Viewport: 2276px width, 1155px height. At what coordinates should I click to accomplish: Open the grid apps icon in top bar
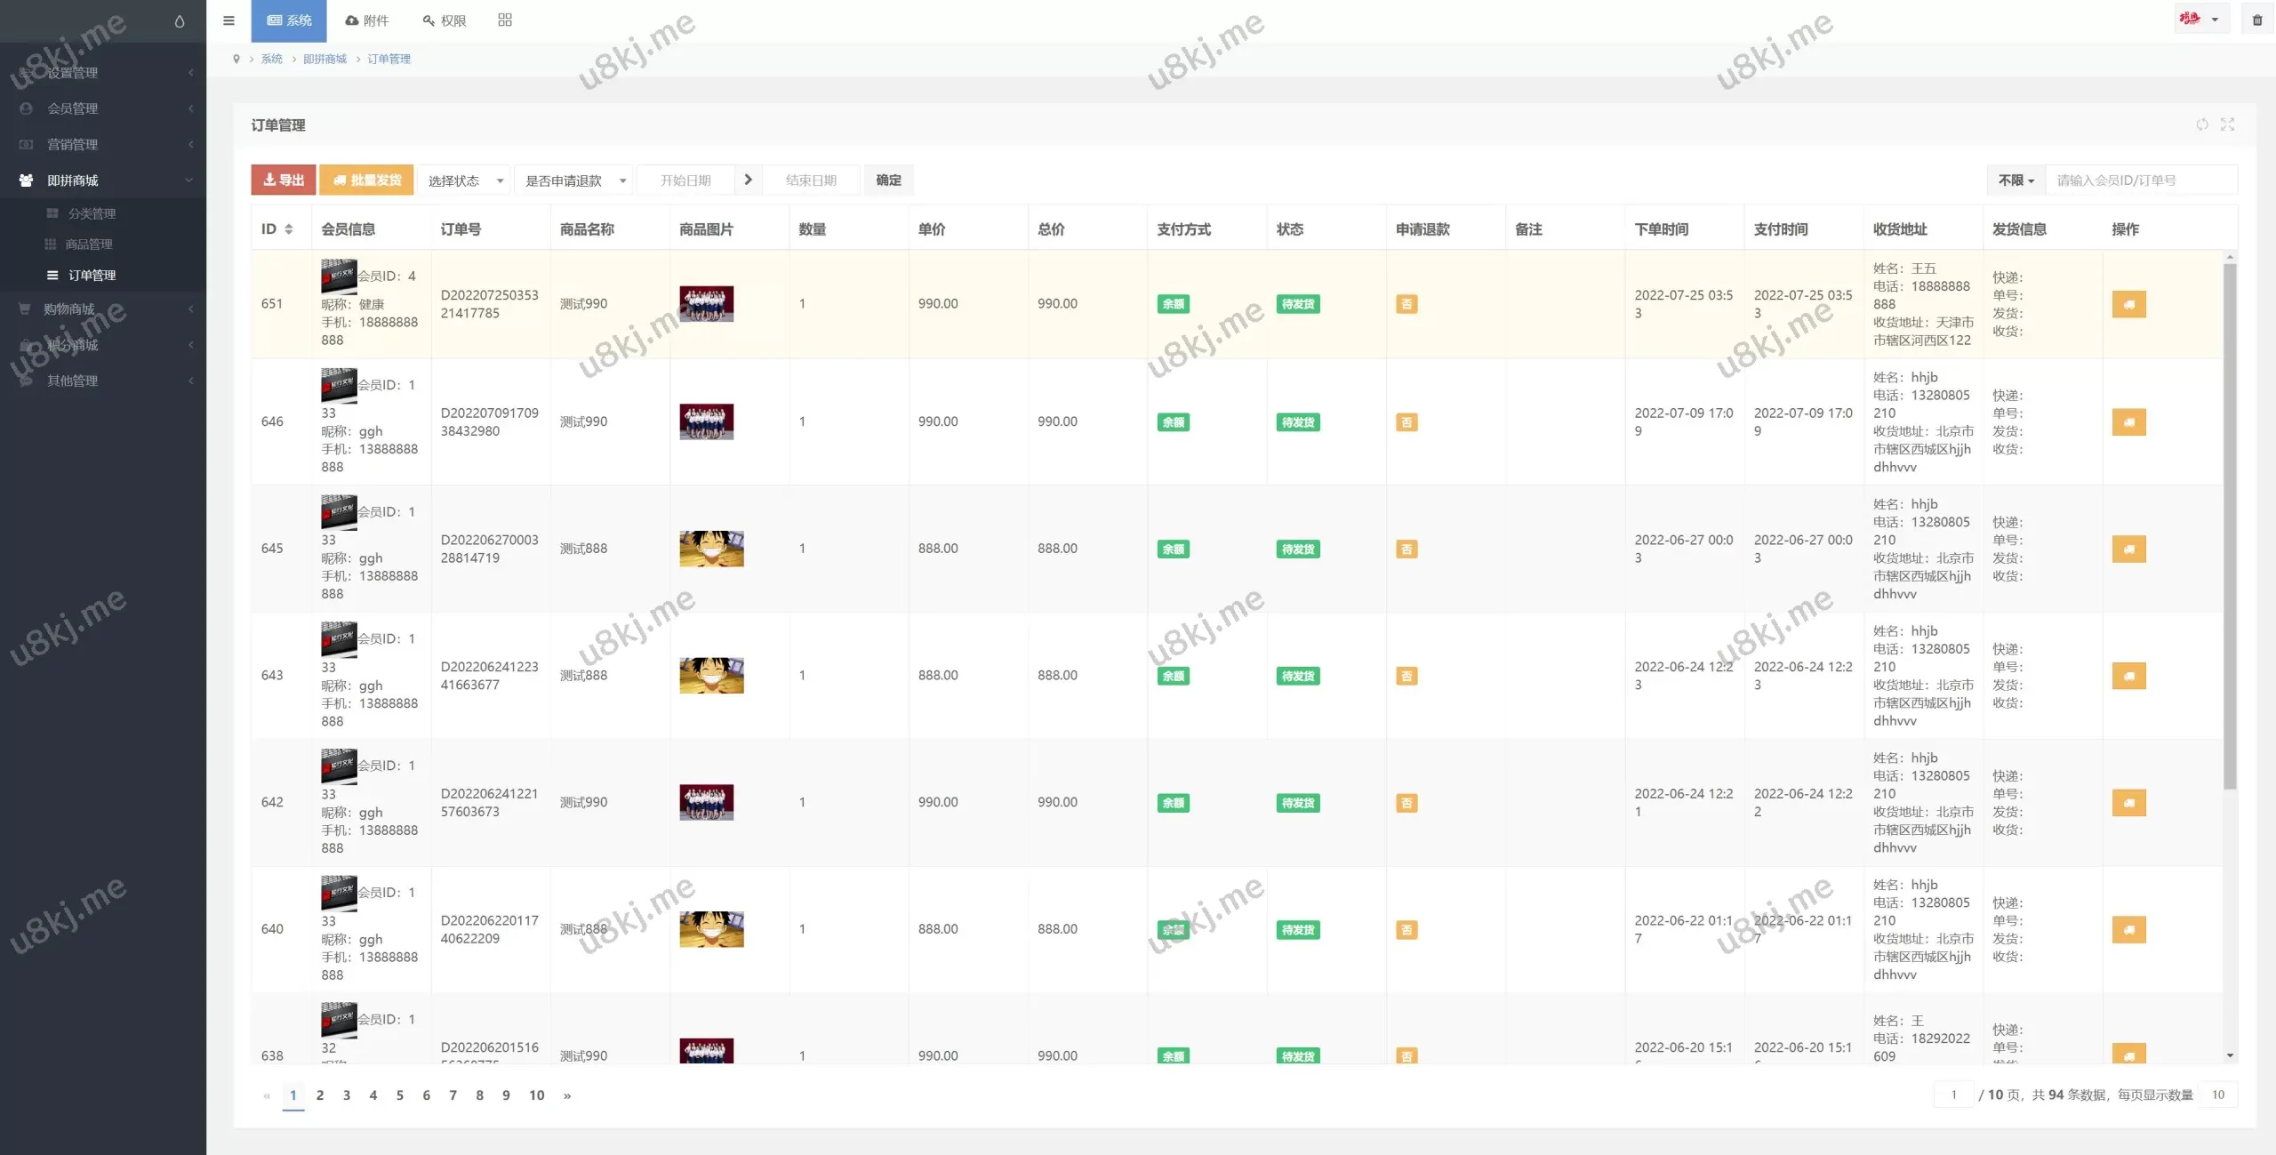coord(505,20)
